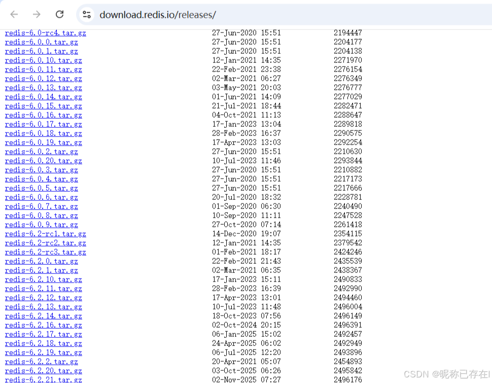The width and height of the screenshot is (492, 383).
Task: Select file size 2354115
Action: (x=347, y=233)
